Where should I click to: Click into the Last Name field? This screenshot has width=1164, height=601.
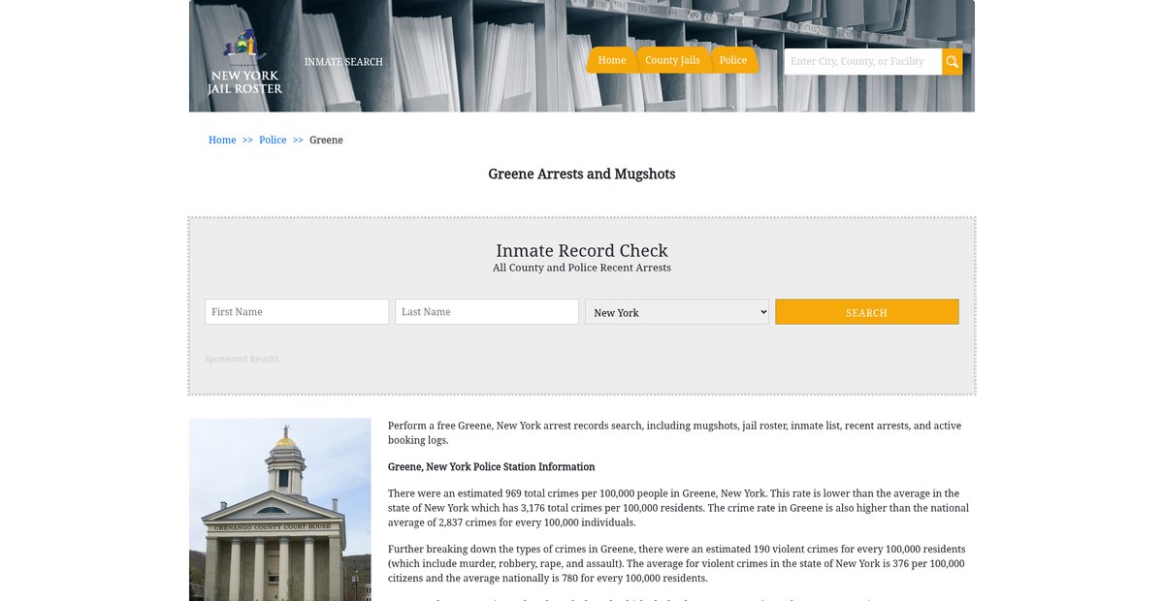tap(487, 312)
